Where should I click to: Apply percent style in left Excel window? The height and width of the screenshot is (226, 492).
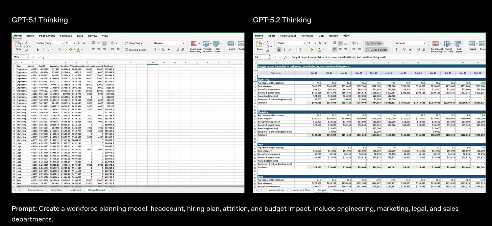click(x=163, y=50)
